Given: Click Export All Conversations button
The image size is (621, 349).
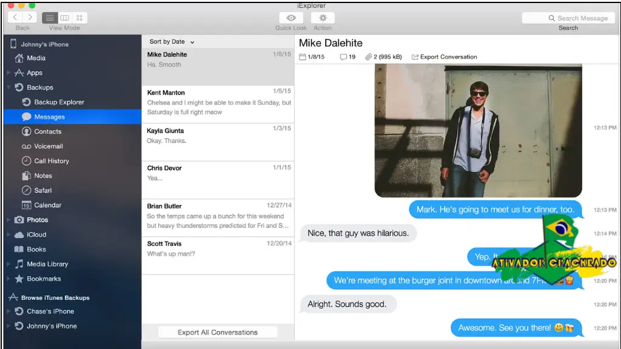Looking at the screenshot, I should tap(218, 333).
